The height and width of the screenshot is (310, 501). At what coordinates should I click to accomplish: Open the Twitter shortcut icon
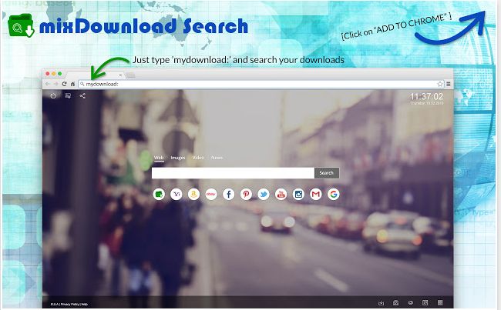(264, 194)
